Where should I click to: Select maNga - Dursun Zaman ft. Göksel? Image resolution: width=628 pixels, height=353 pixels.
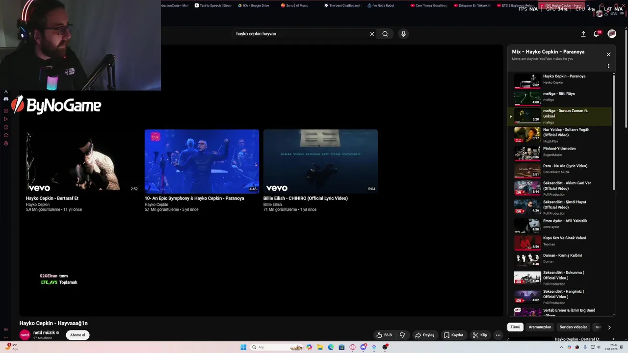559,116
